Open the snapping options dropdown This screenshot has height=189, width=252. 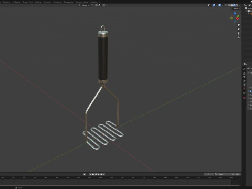tap(99, 5)
